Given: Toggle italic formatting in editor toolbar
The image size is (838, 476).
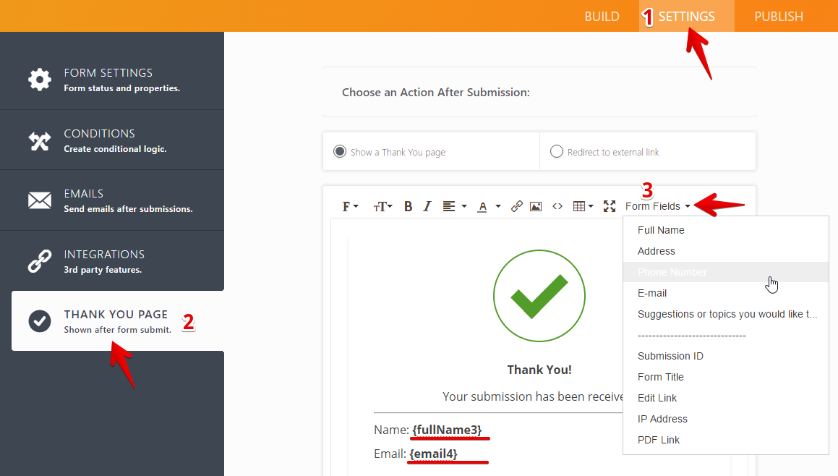Looking at the screenshot, I should (x=427, y=206).
